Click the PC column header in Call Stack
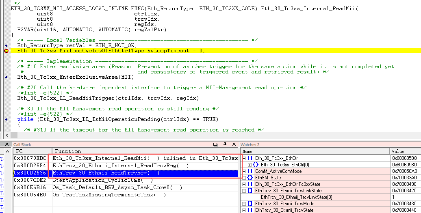The height and width of the screenshot is (213, 421). [x=33, y=151]
